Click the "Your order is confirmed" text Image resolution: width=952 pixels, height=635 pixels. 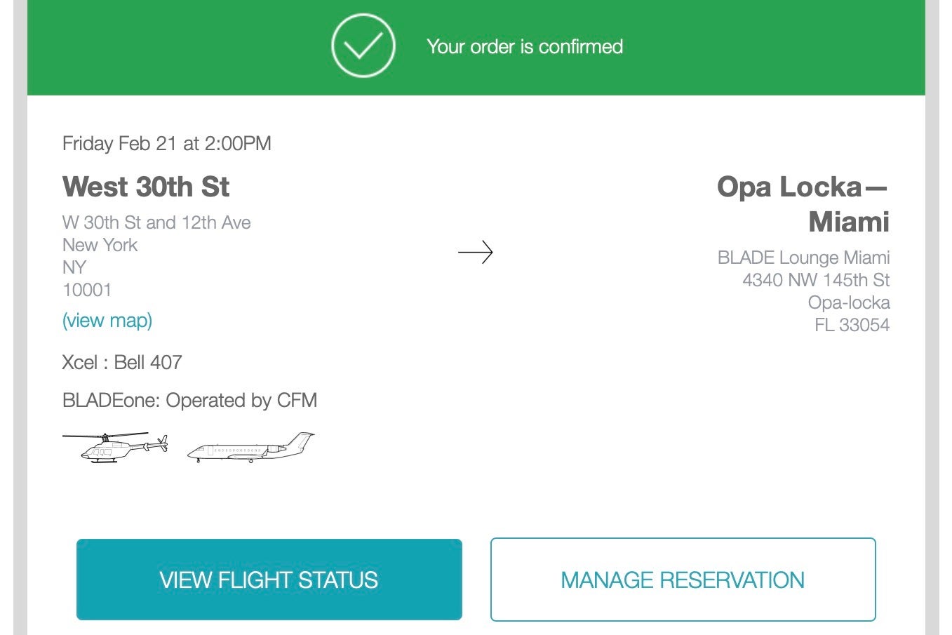[x=524, y=47]
